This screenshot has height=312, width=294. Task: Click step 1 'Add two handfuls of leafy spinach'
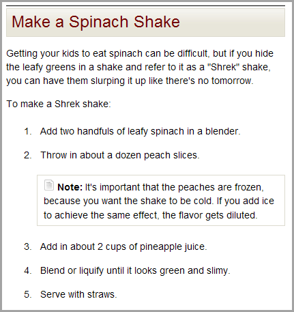coord(140,132)
